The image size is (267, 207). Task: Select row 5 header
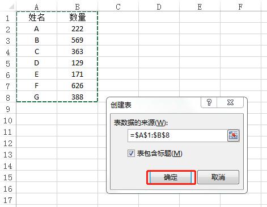click(x=8, y=63)
